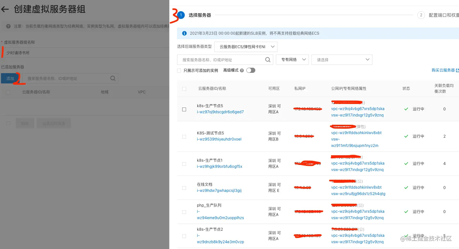Click the 可用区 column header
Image resolution: width=459 pixels, height=249 pixels.
tap(274, 89)
